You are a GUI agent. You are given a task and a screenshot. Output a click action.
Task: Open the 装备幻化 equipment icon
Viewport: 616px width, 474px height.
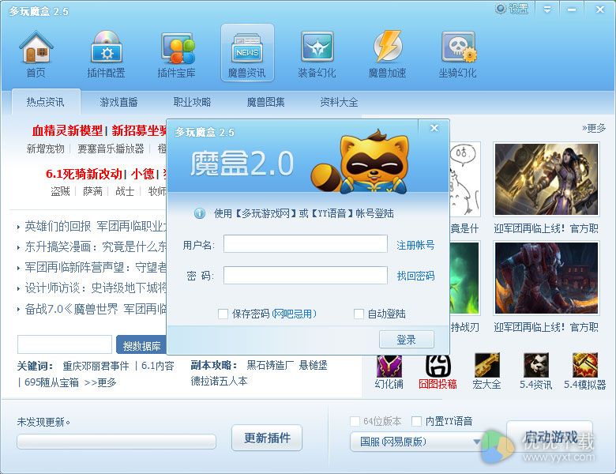coord(317,54)
